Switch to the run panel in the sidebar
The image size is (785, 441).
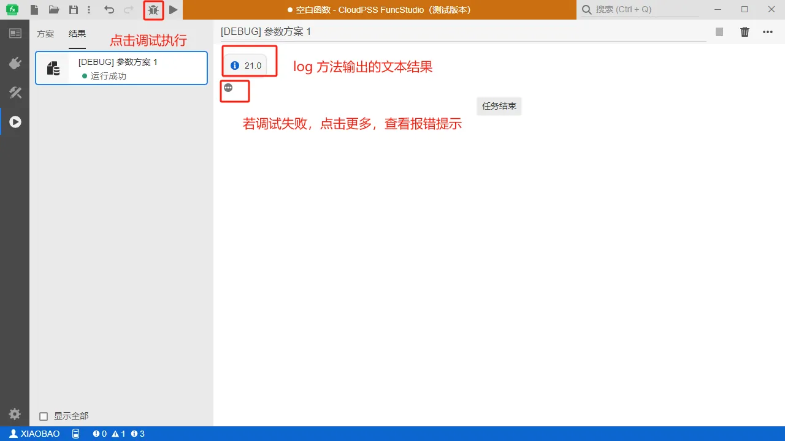[15, 122]
